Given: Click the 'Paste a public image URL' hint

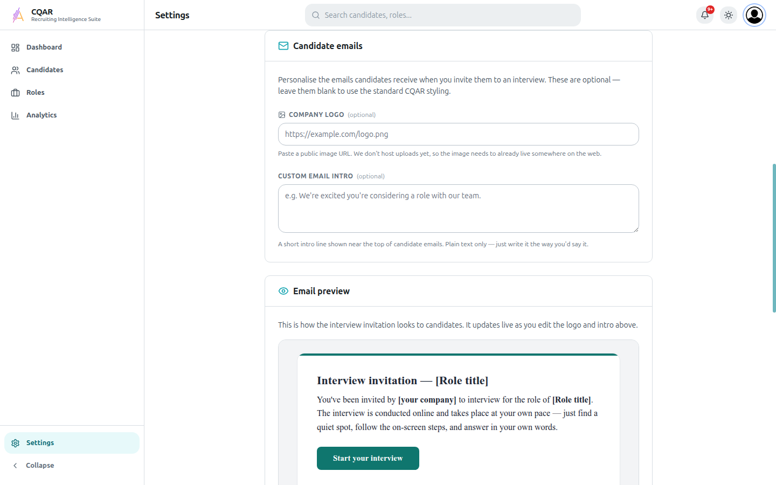Looking at the screenshot, I should [440, 154].
